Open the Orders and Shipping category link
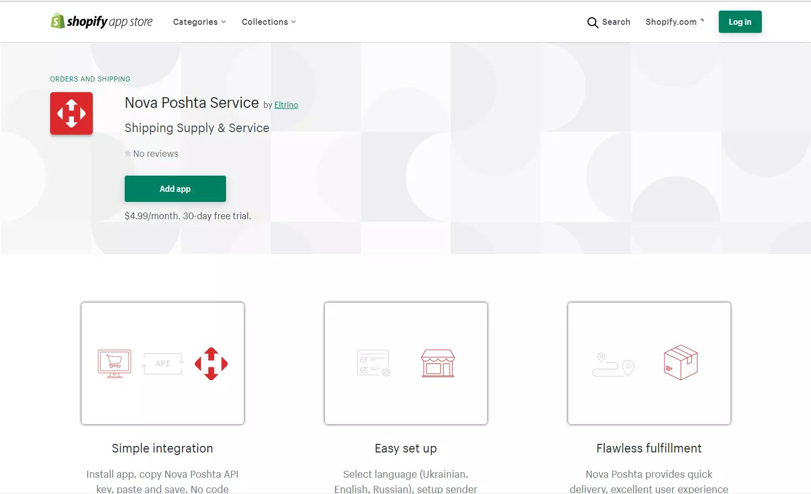Image resolution: width=811 pixels, height=494 pixels. click(90, 79)
